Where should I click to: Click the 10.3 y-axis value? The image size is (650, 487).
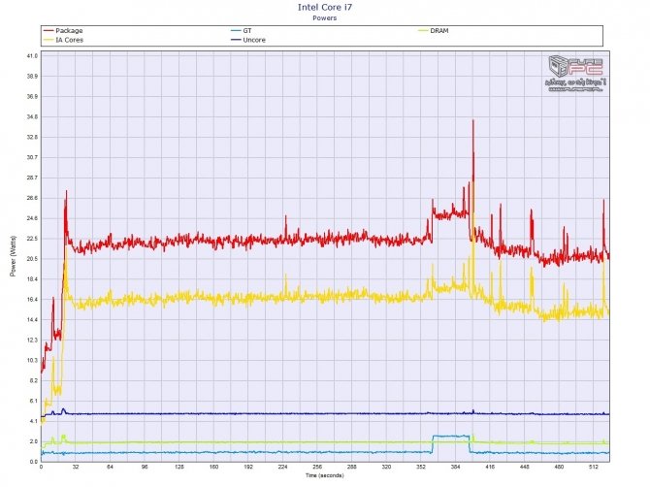(33, 361)
